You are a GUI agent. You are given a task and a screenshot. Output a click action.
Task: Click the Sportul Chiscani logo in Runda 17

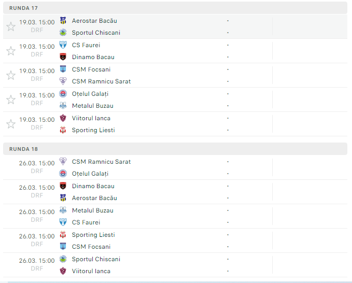click(63, 33)
